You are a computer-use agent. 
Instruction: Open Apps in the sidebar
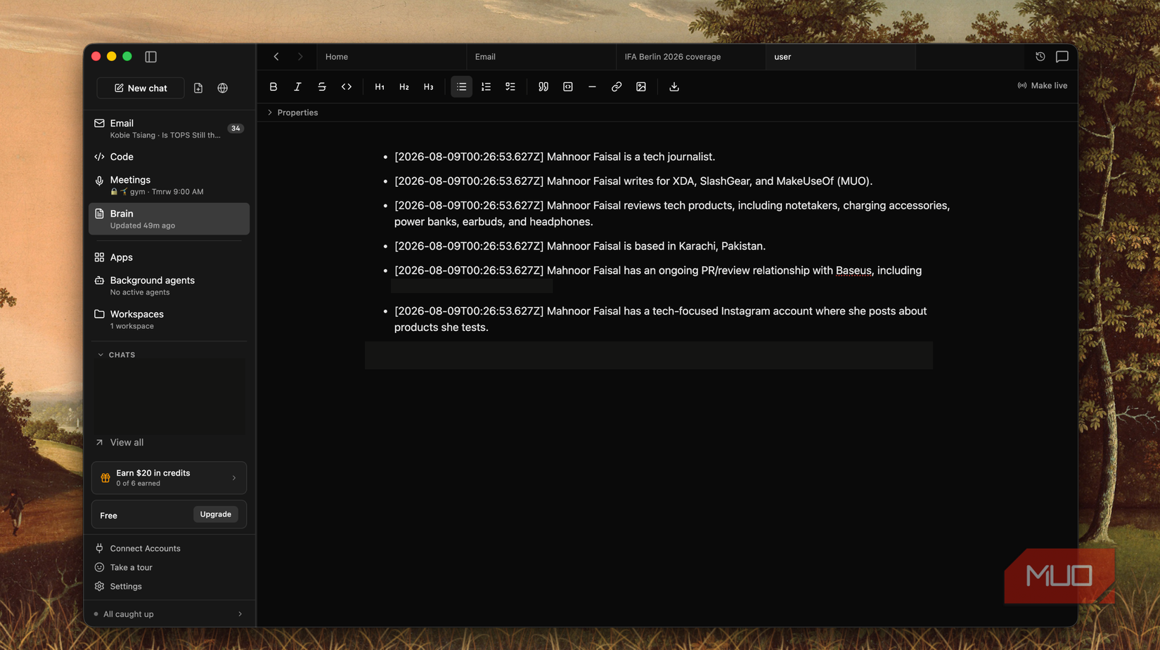tap(169, 257)
